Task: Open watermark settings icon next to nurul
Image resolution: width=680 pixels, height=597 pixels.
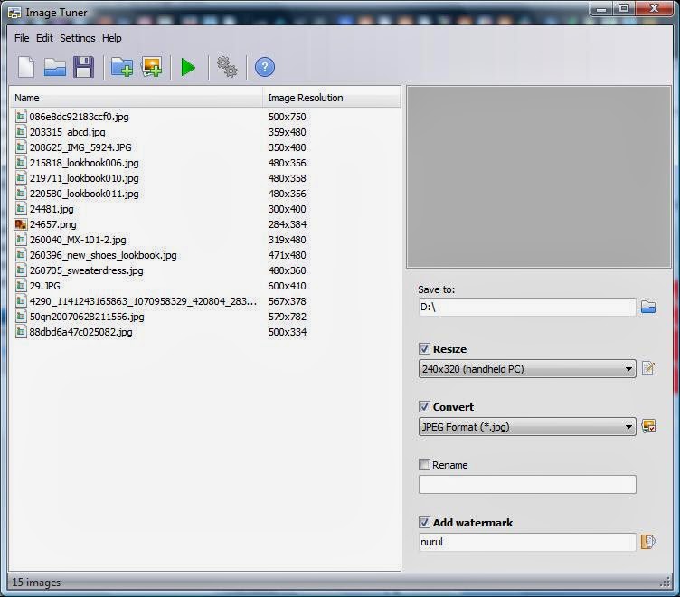Action: 648,542
